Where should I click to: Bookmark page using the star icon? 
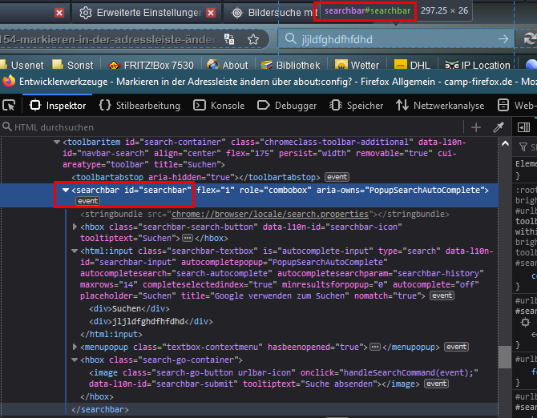(253, 39)
